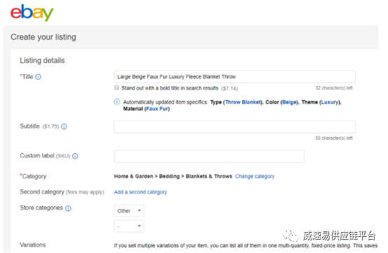This screenshot has height=253, width=388.
Task: Open the Other store category dropdown
Action: (129, 211)
